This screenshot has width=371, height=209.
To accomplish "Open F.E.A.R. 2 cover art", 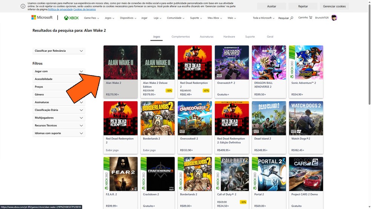I will tap(120, 174).
